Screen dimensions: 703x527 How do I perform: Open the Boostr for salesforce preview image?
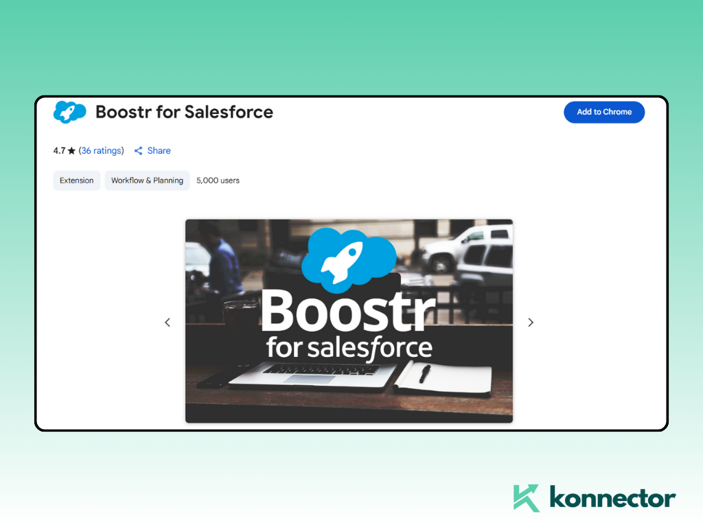(349, 321)
